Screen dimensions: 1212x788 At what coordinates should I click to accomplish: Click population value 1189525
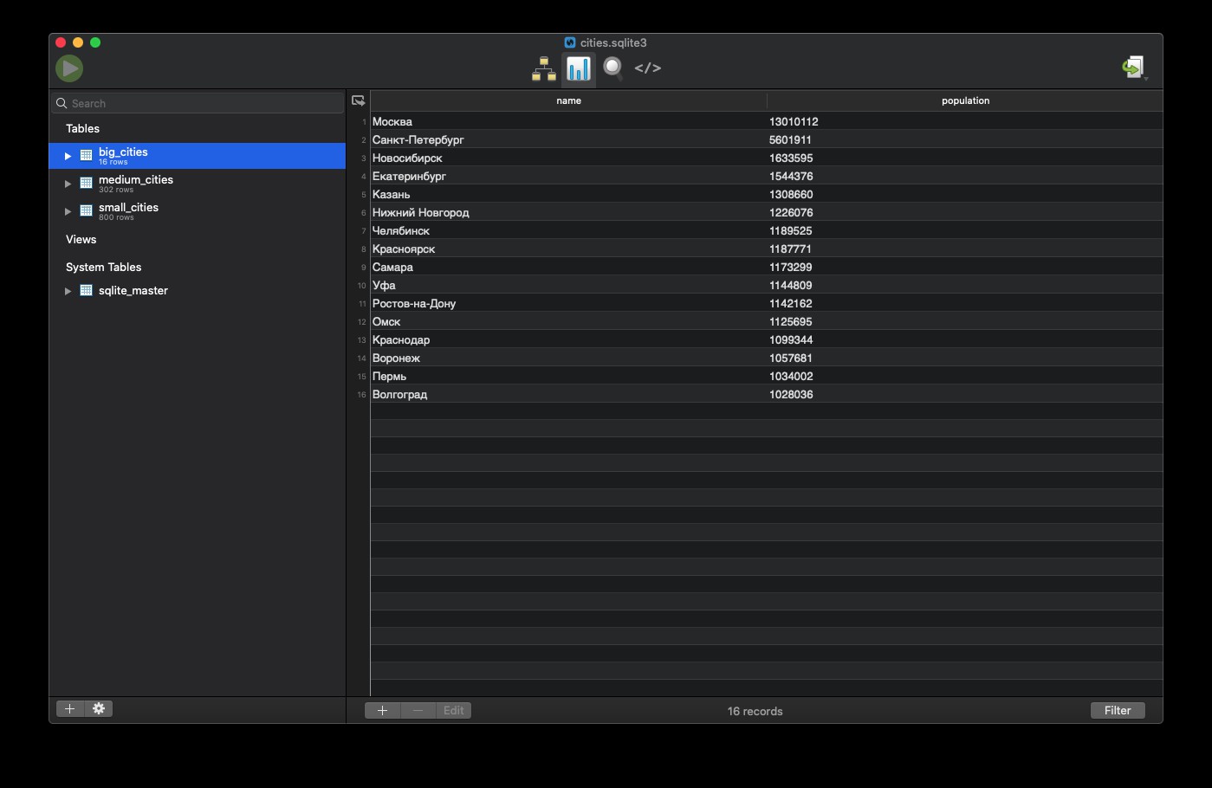[x=791, y=230]
